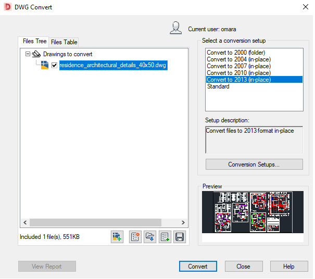Click the DWG Convert app logo
This screenshot has width=315, height=279.
(7, 7)
